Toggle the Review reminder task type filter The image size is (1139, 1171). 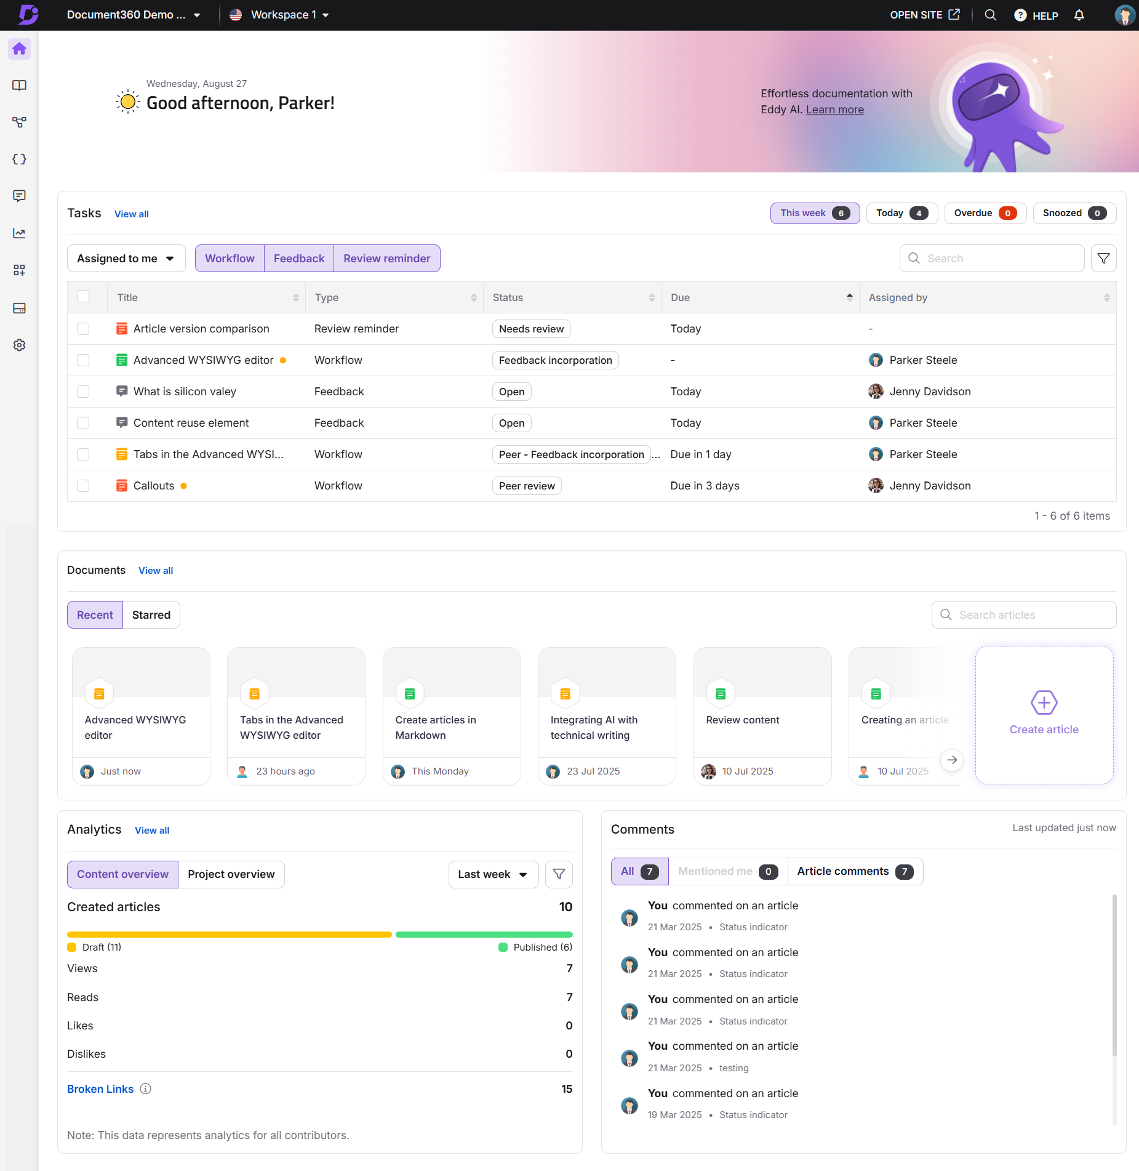386,259
